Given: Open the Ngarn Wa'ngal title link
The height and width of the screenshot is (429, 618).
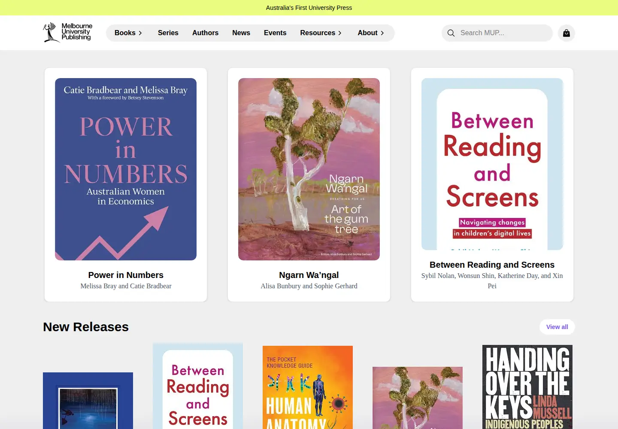Looking at the screenshot, I should (309, 275).
